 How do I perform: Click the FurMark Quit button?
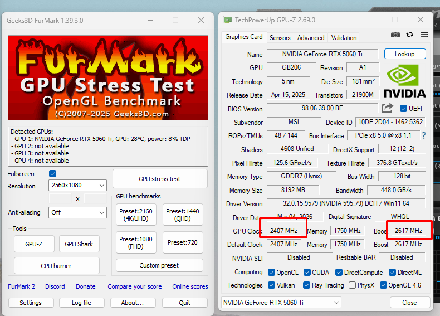(185, 303)
